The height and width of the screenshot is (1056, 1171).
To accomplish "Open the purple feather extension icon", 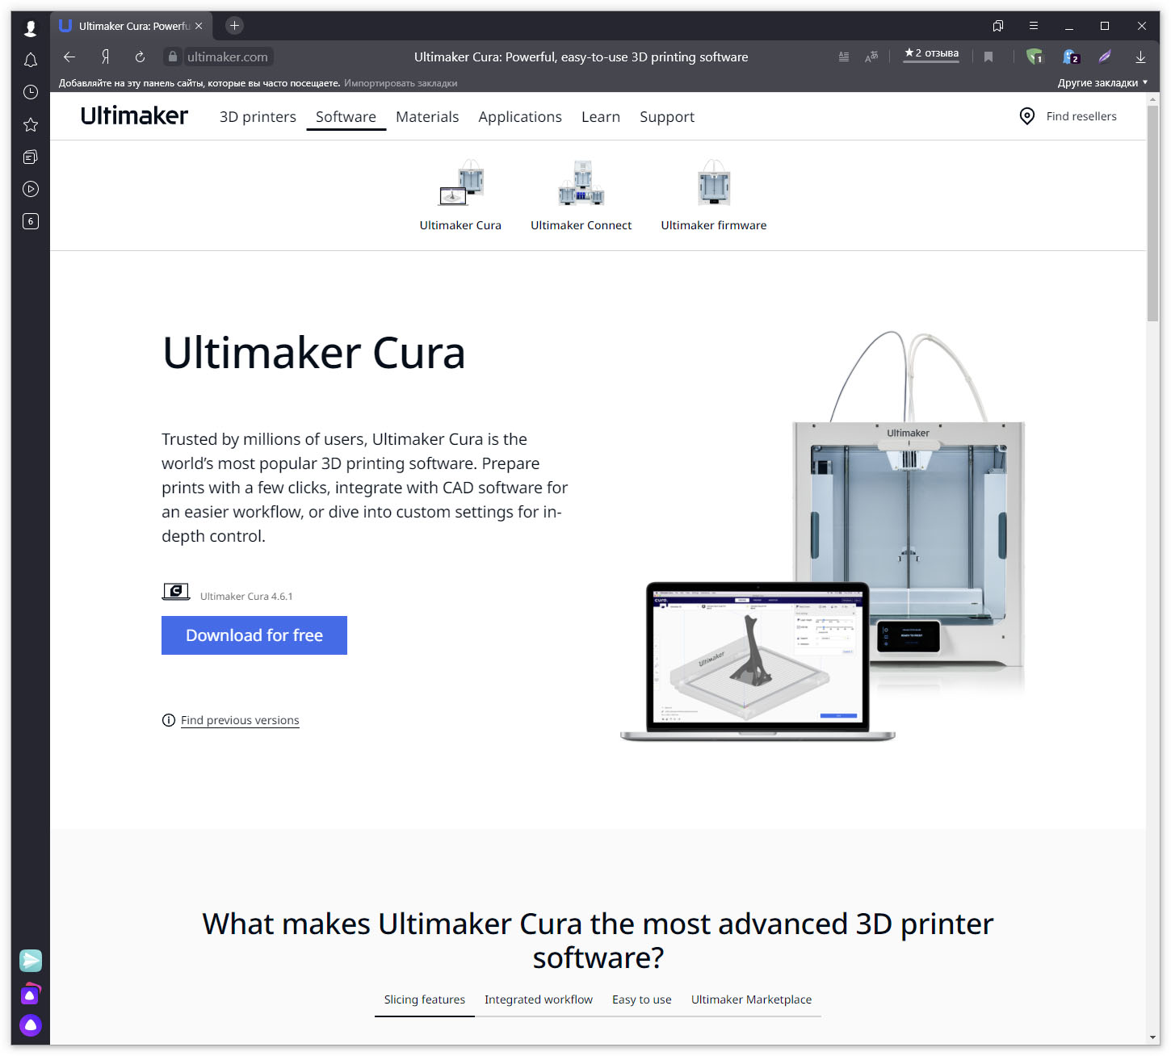I will coord(1105,57).
